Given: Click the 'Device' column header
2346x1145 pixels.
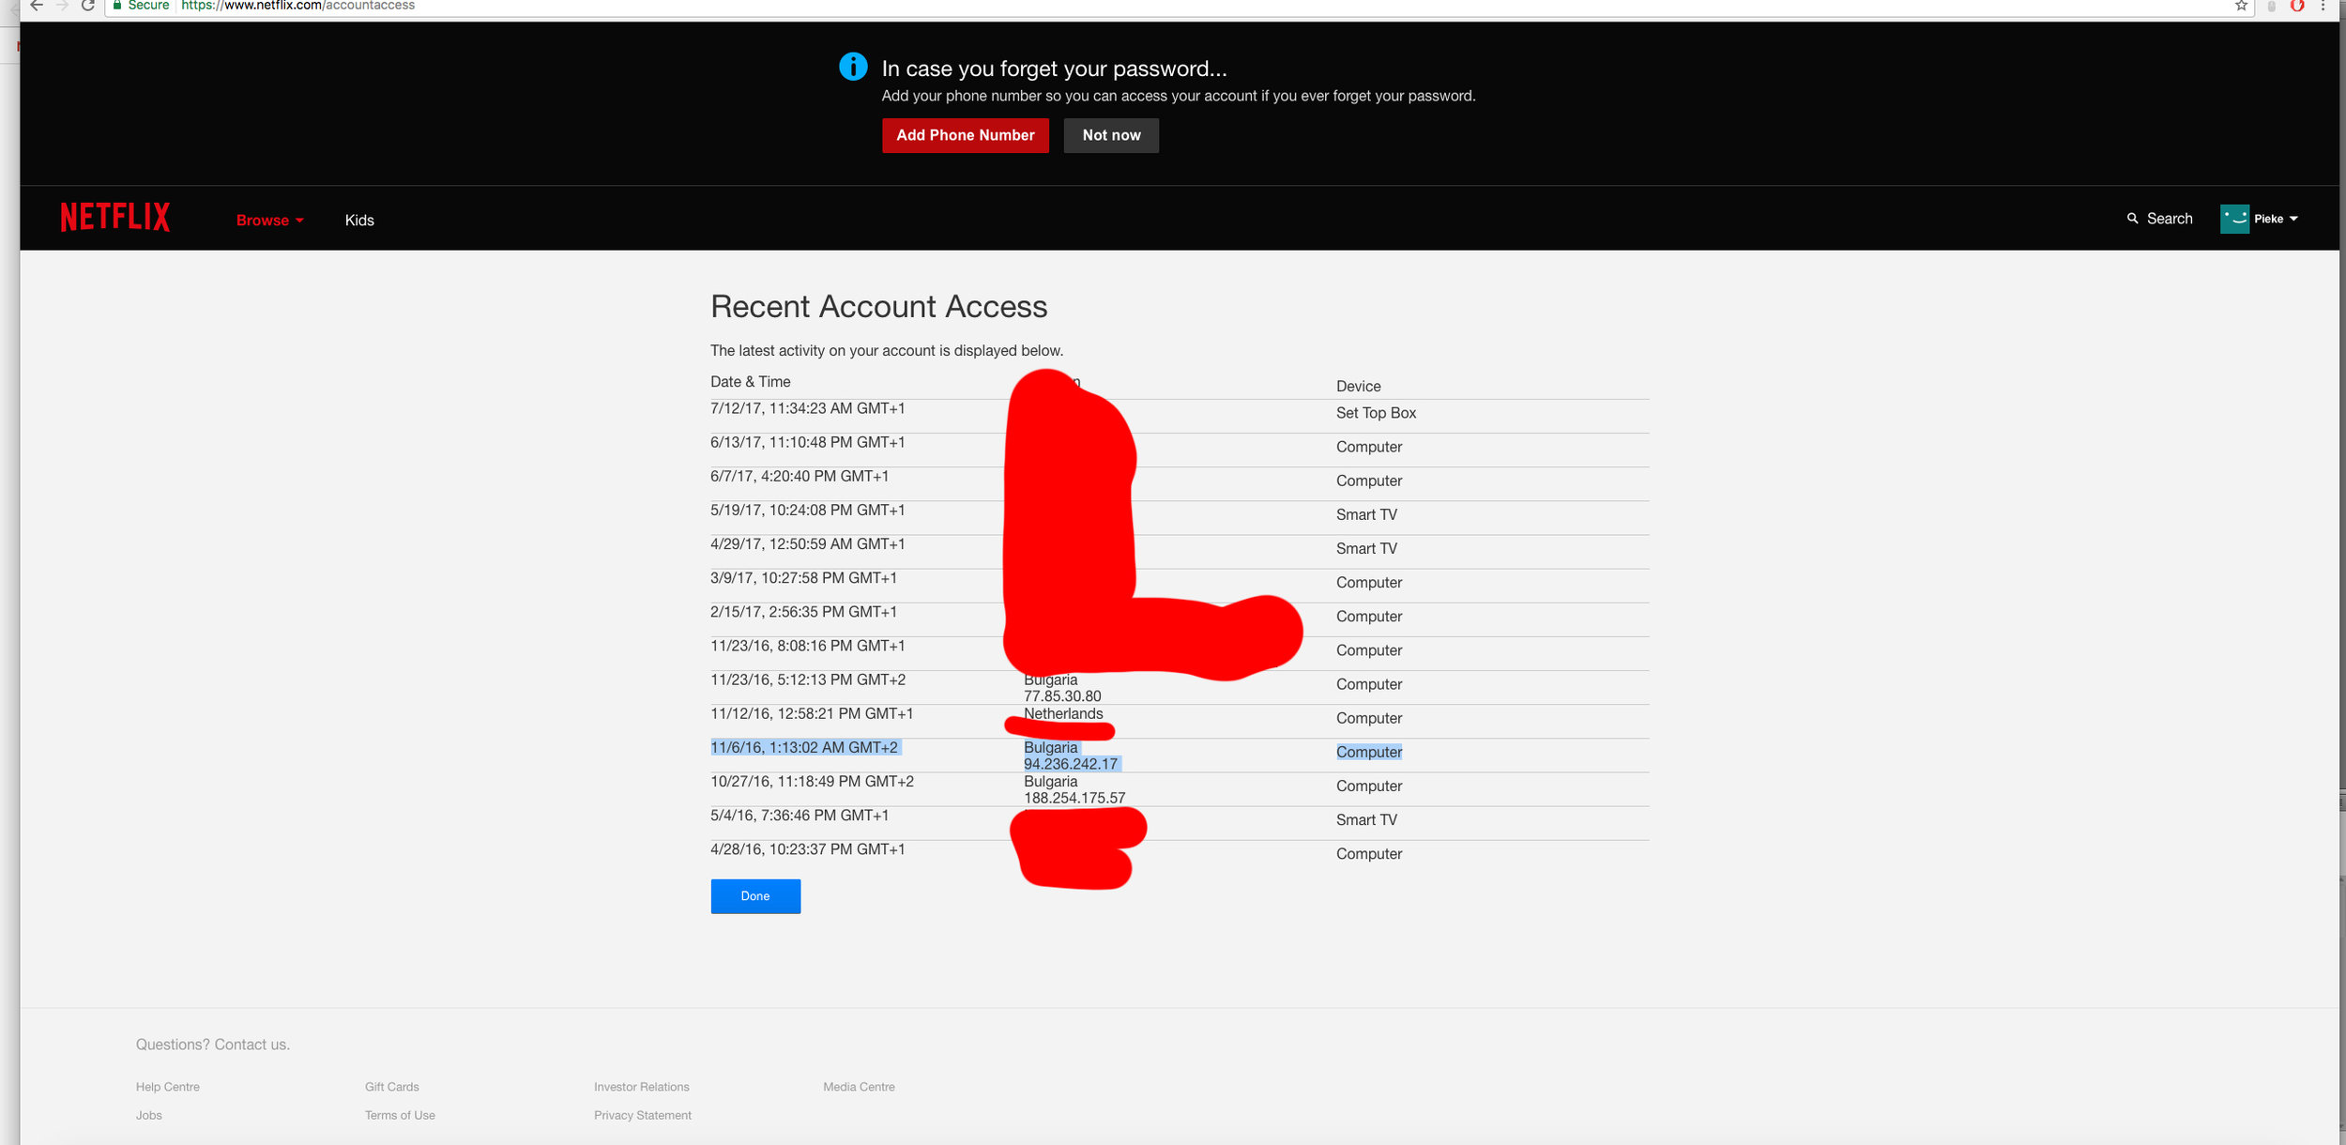Looking at the screenshot, I should [1358, 386].
